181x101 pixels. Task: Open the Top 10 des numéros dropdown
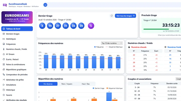(x=112, y=43)
